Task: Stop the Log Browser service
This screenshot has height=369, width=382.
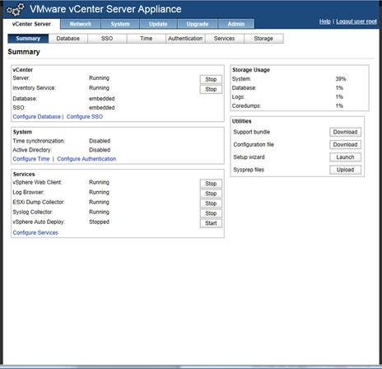Action: coord(211,194)
